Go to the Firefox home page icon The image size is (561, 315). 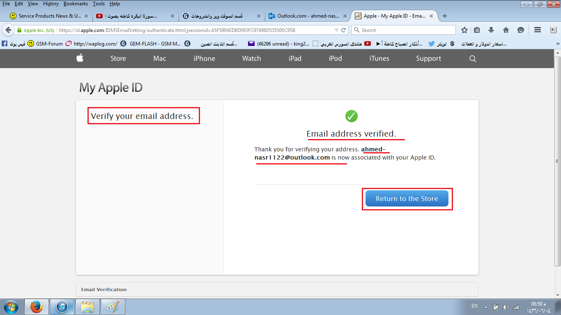[x=506, y=30]
